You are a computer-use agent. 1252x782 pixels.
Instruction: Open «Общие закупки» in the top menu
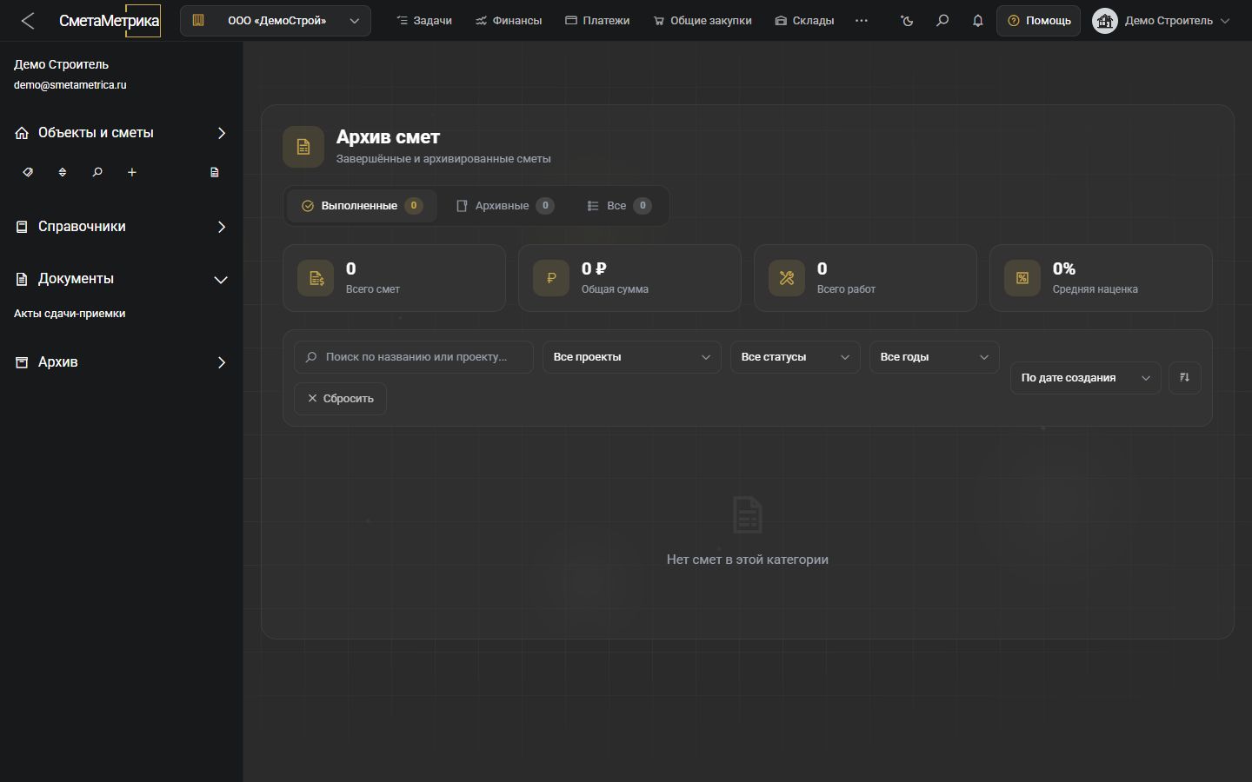pos(703,21)
